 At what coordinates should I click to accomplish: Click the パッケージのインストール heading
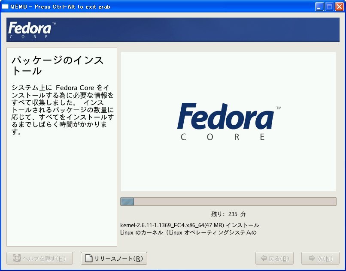click(58, 66)
